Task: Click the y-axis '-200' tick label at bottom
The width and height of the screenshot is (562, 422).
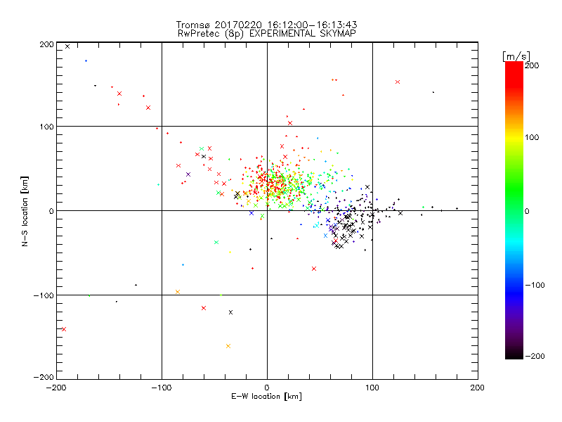Action: (44, 377)
